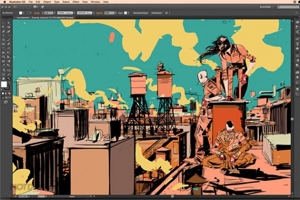Click the Document Setup button
The height and width of the screenshot is (200, 300).
point(140,13)
